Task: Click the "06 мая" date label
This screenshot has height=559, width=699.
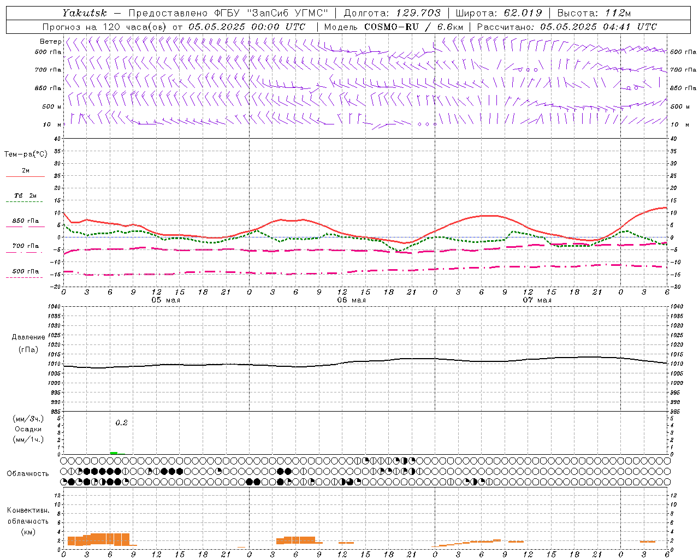Action: 351,300
